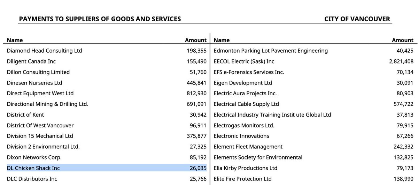
Task: Select 'Direct Equipment West Ltd' name
Action: [40, 93]
